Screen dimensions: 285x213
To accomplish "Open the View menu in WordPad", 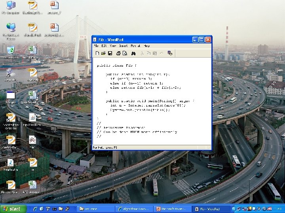I will (113, 46).
